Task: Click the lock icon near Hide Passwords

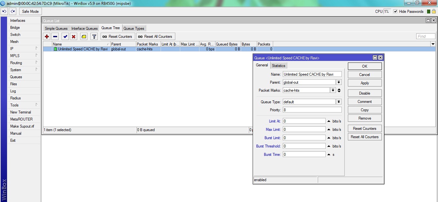Action: pyautogui.click(x=434, y=11)
